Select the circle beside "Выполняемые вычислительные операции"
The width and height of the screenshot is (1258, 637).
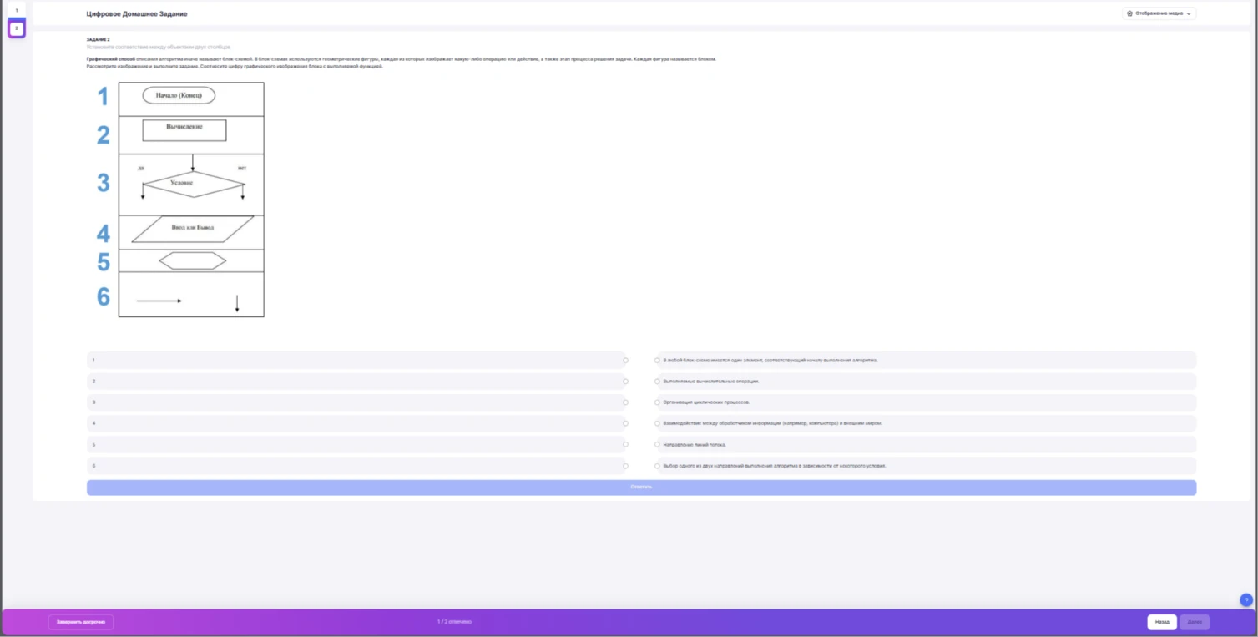[x=658, y=382]
